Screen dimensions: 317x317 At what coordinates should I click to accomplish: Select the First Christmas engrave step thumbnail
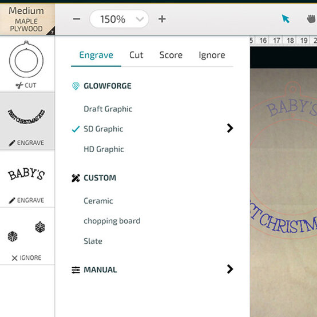pyautogui.click(x=26, y=116)
